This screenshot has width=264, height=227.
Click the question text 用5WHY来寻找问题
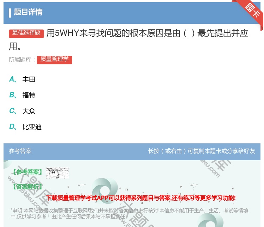(x=128, y=40)
